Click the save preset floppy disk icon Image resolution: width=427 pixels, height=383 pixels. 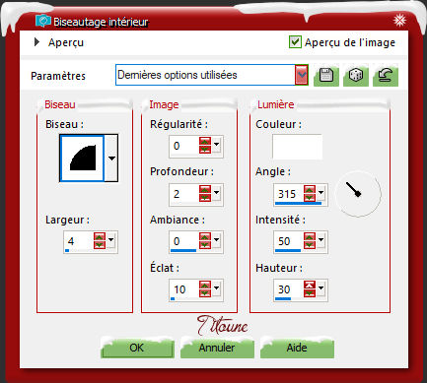coord(326,75)
